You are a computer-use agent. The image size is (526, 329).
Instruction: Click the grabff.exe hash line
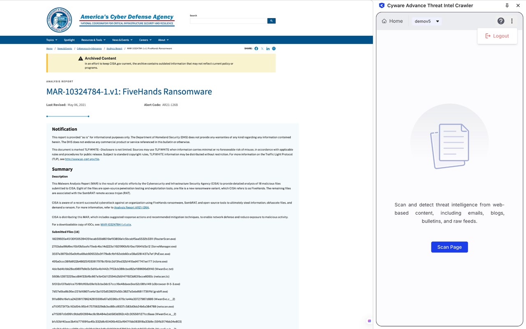(108, 292)
